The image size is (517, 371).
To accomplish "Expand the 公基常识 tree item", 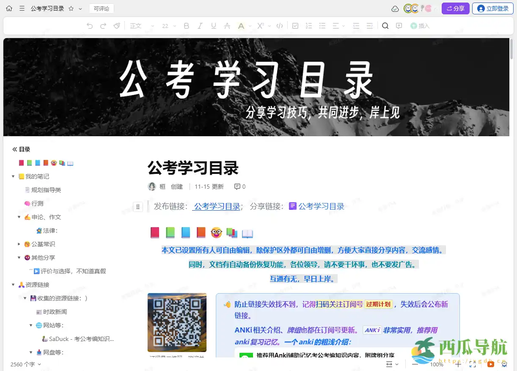I will click(18, 244).
